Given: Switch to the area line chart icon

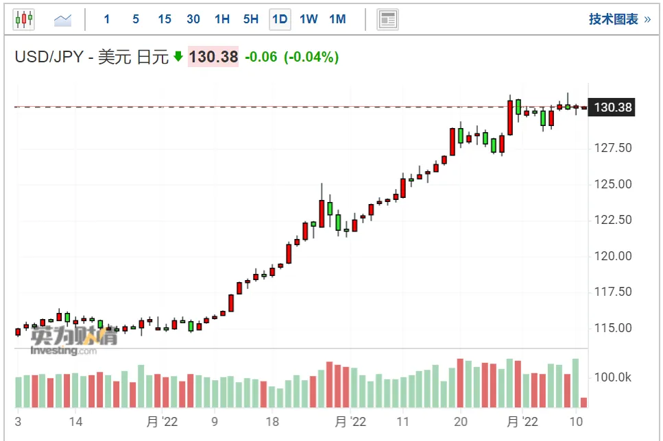Looking at the screenshot, I should pos(62,20).
